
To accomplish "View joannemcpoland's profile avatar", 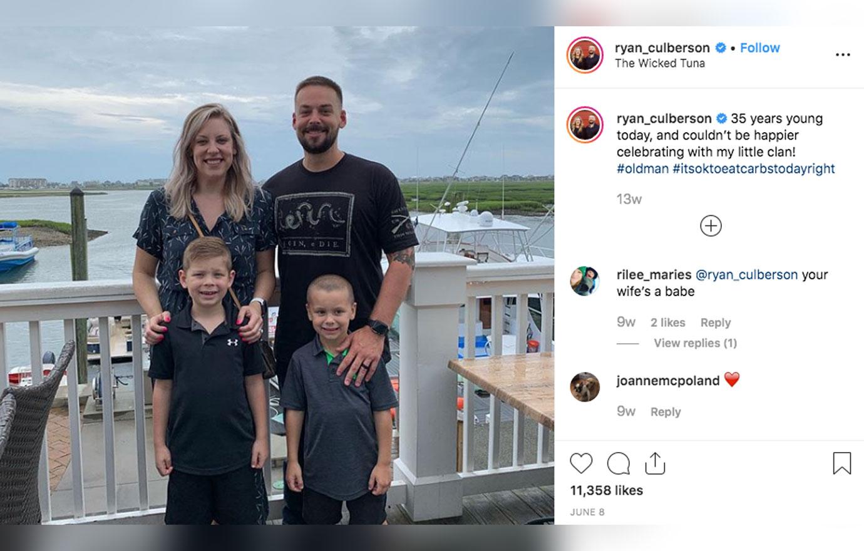I will [x=585, y=386].
